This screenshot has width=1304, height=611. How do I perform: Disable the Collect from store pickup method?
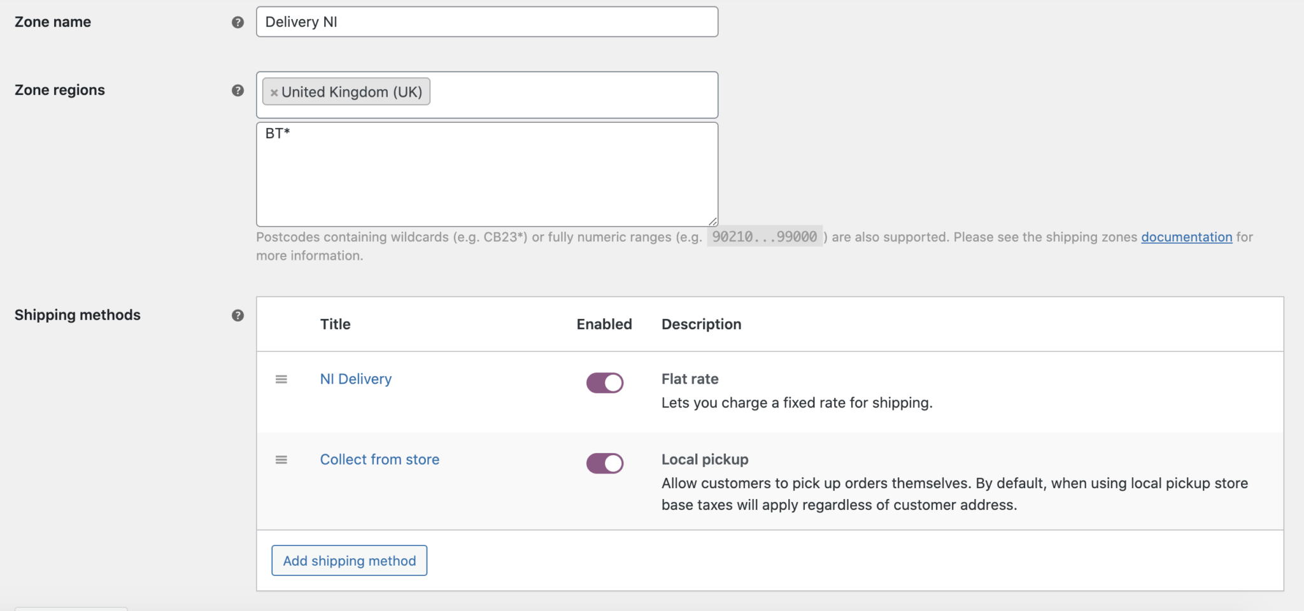click(x=604, y=463)
